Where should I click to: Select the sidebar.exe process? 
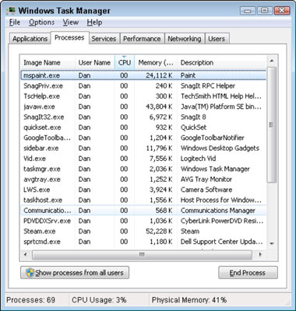(x=143, y=148)
